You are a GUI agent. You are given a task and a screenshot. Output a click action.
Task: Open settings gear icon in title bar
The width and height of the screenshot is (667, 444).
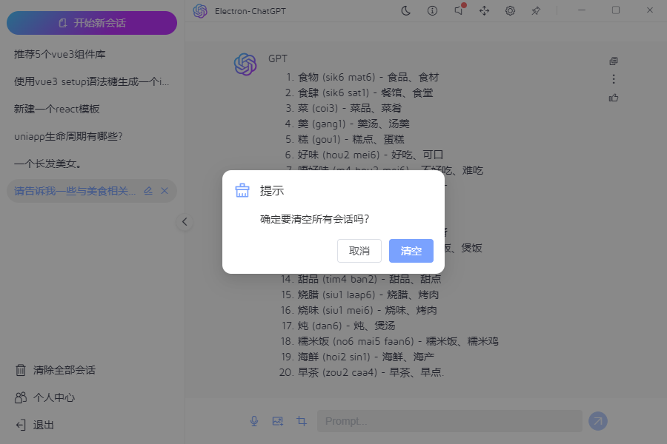[x=510, y=11]
